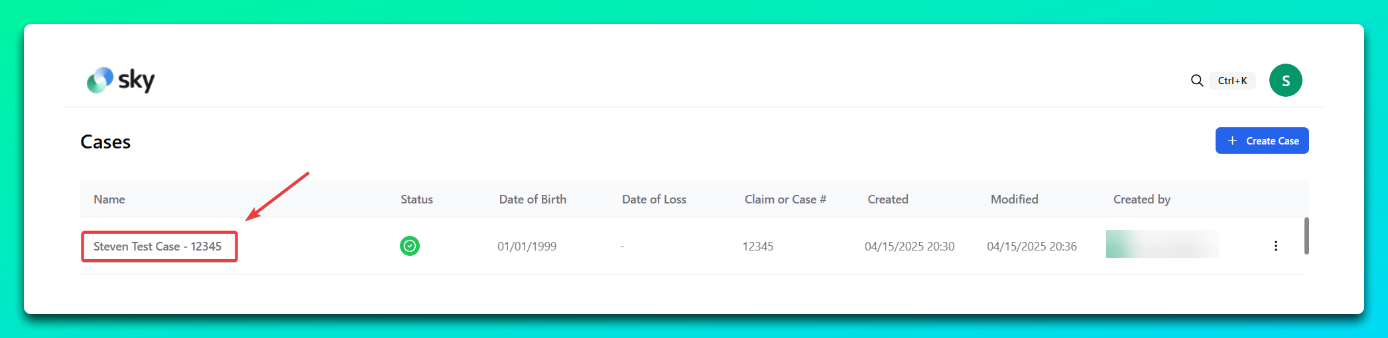Open search with the magnifier icon

point(1196,81)
